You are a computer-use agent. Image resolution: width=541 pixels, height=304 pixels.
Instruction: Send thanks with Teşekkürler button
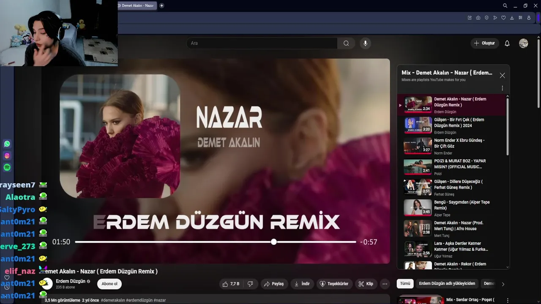pyautogui.click(x=334, y=284)
